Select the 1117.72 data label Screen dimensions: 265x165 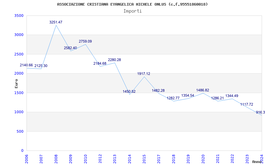point(247,104)
